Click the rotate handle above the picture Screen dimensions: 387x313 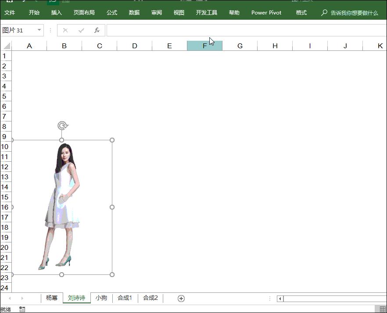tap(63, 126)
